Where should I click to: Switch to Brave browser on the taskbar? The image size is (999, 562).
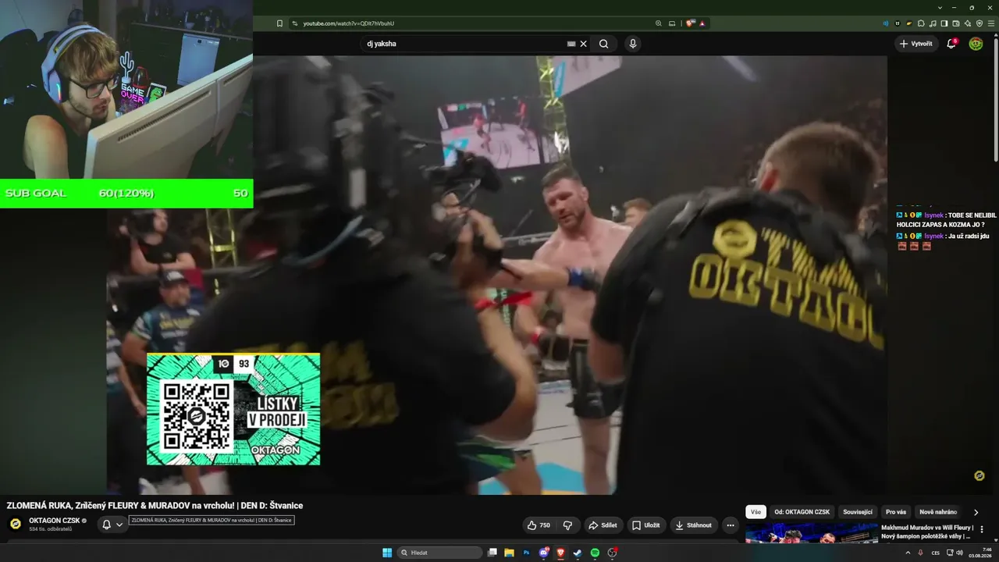[x=560, y=553]
